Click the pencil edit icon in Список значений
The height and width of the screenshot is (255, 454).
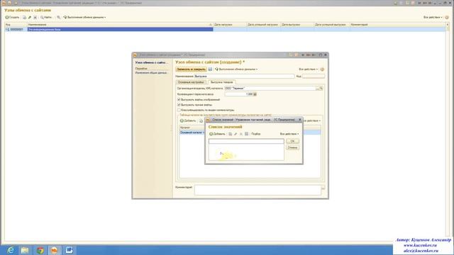(x=236, y=134)
